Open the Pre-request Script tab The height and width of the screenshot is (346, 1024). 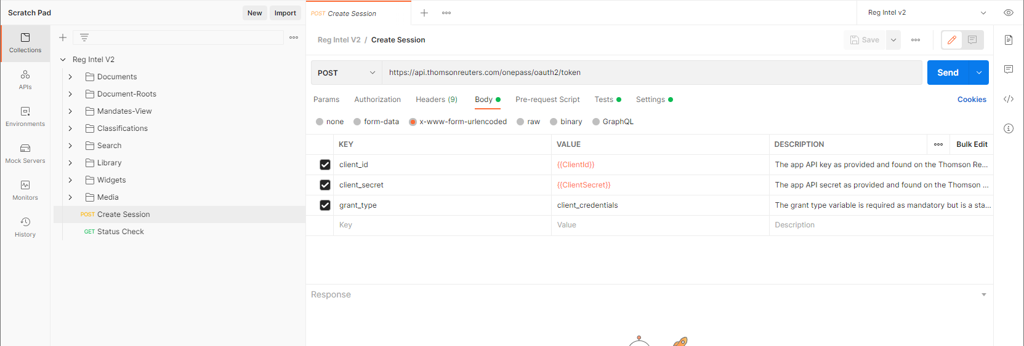pos(547,100)
